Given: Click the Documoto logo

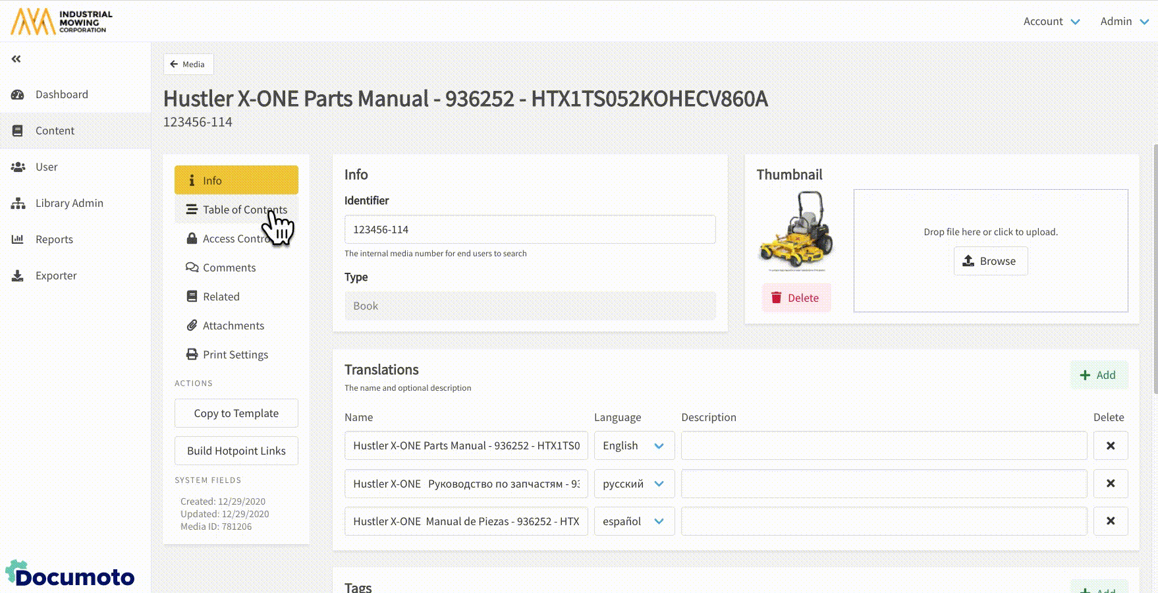Looking at the screenshot, I should (70, 575).
